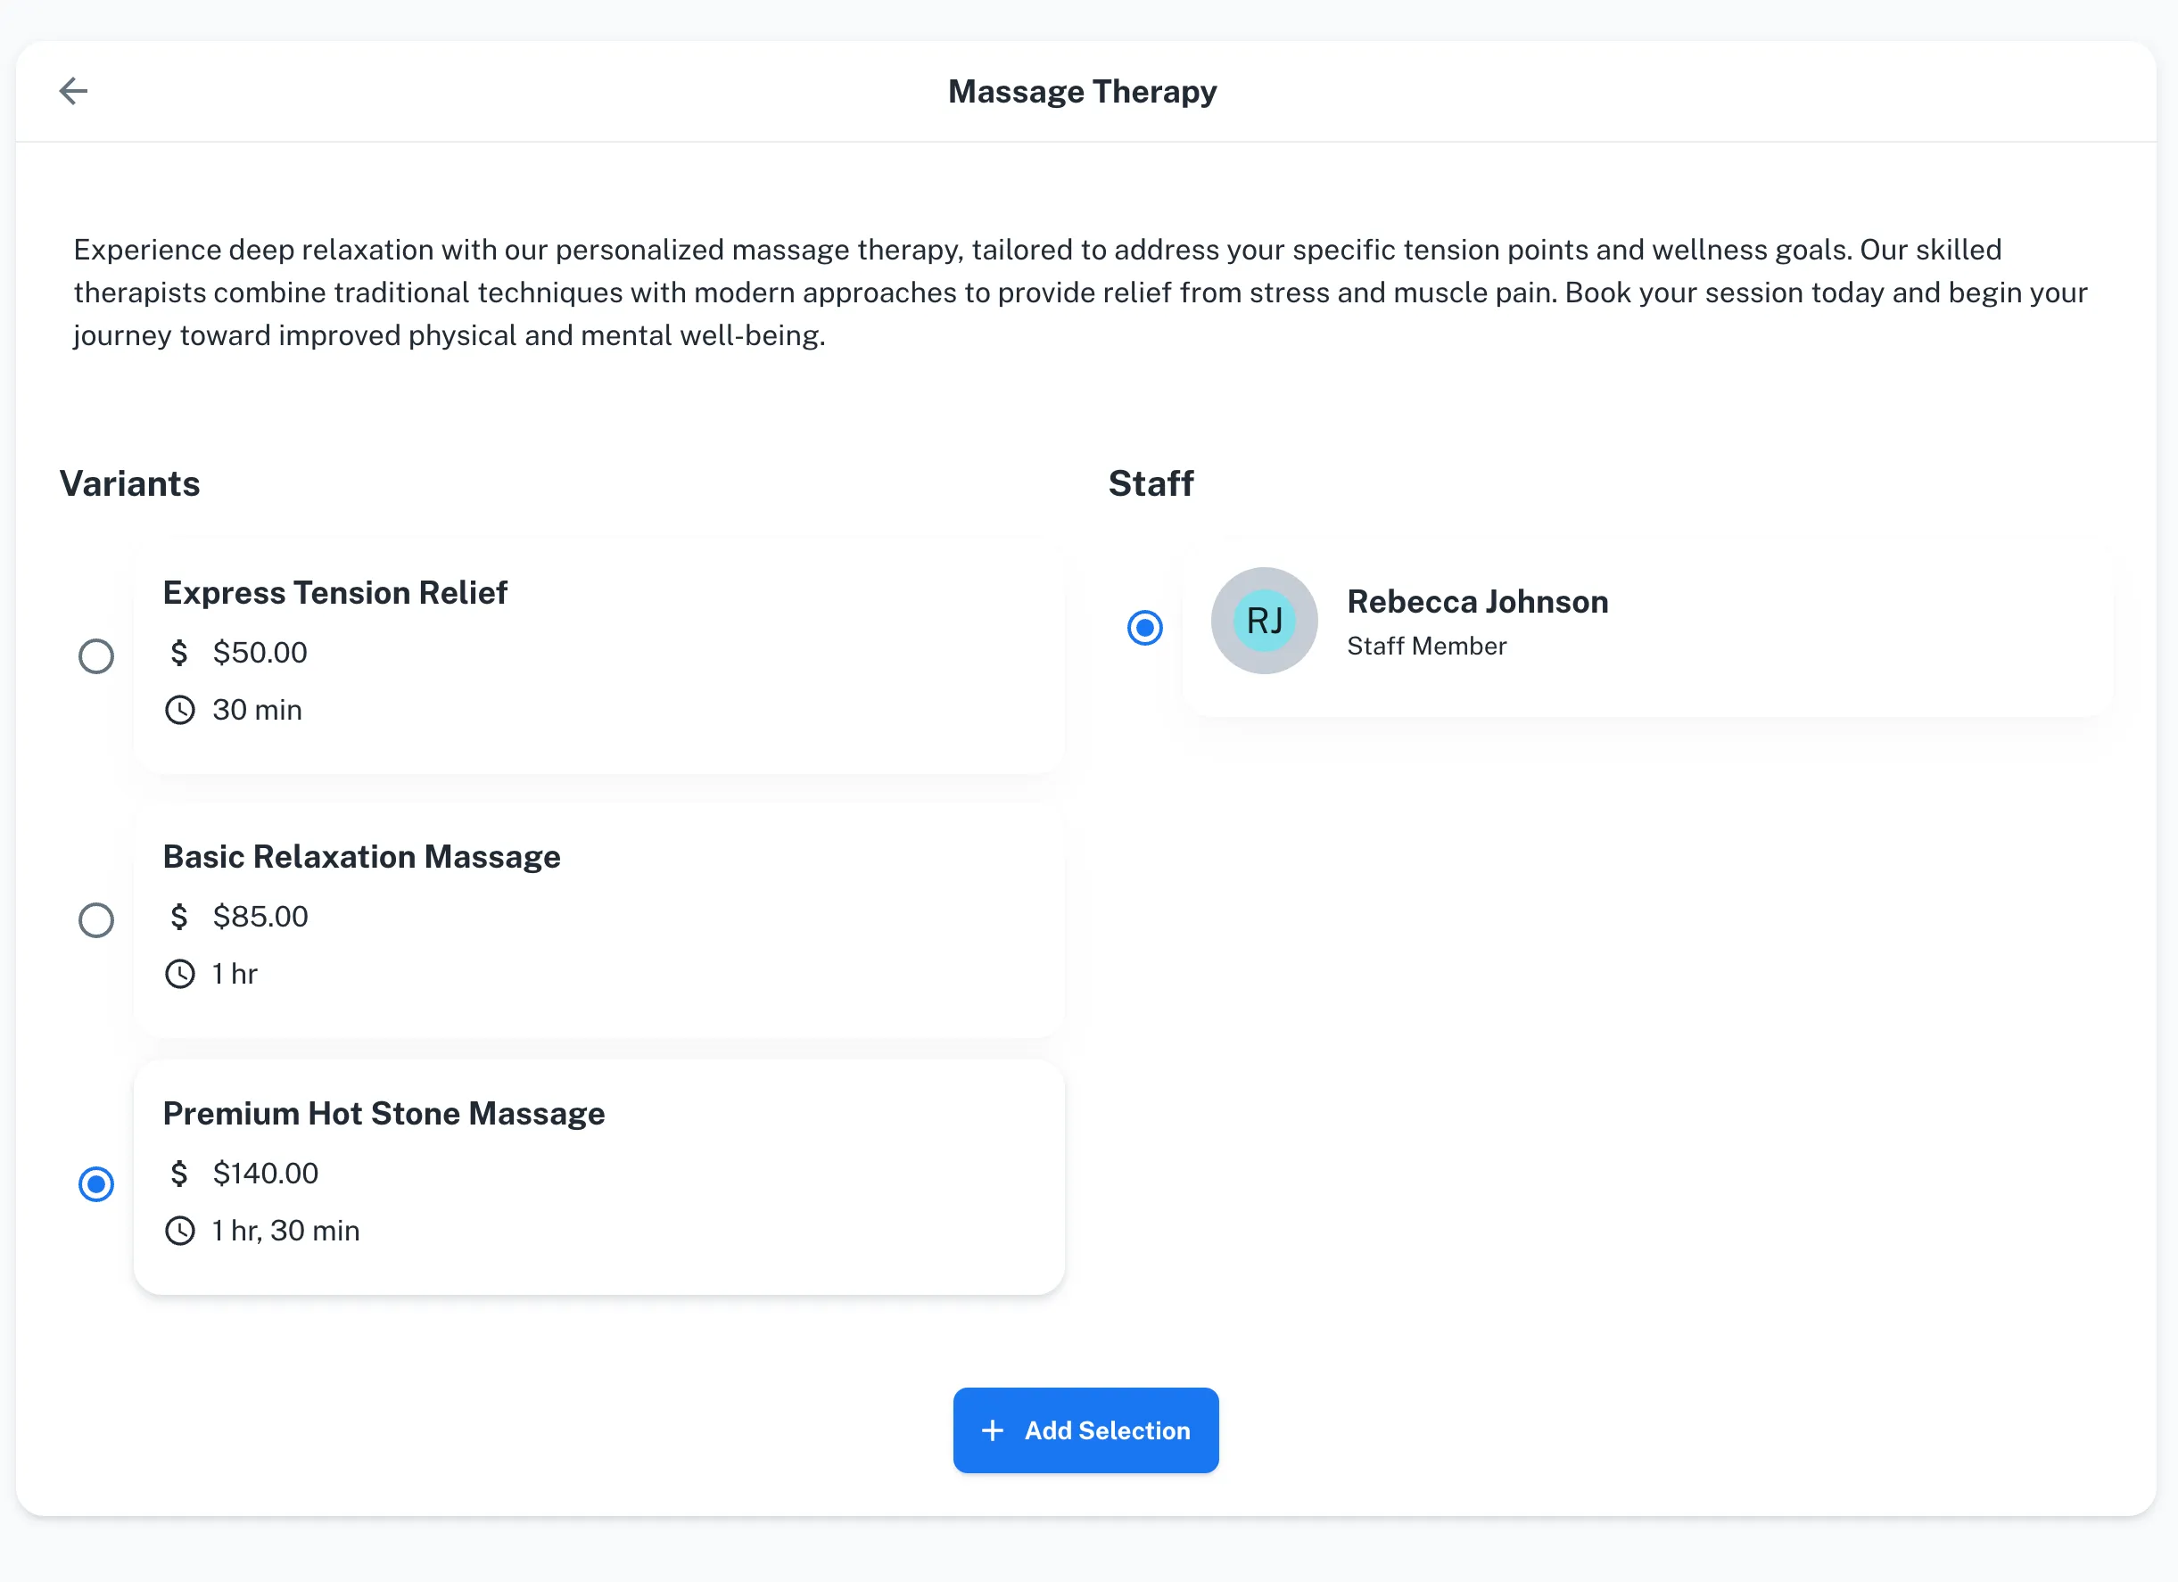Click the dollar icon beside $85.00
This screenshot has height=1582, width=2178.
pyautogui.click(x=179, y=917)
